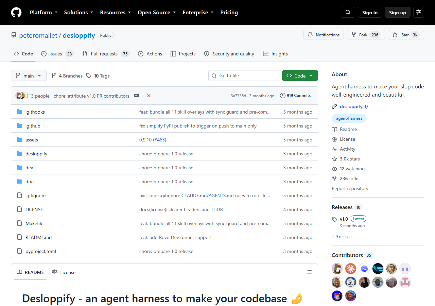This screenshot has width=435, height=306.
Task: Open the Insights tab
Action: (x=275, y=54)
